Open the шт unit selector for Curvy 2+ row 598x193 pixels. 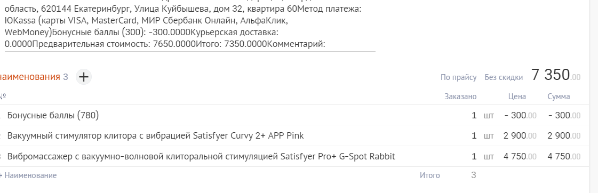489,136
